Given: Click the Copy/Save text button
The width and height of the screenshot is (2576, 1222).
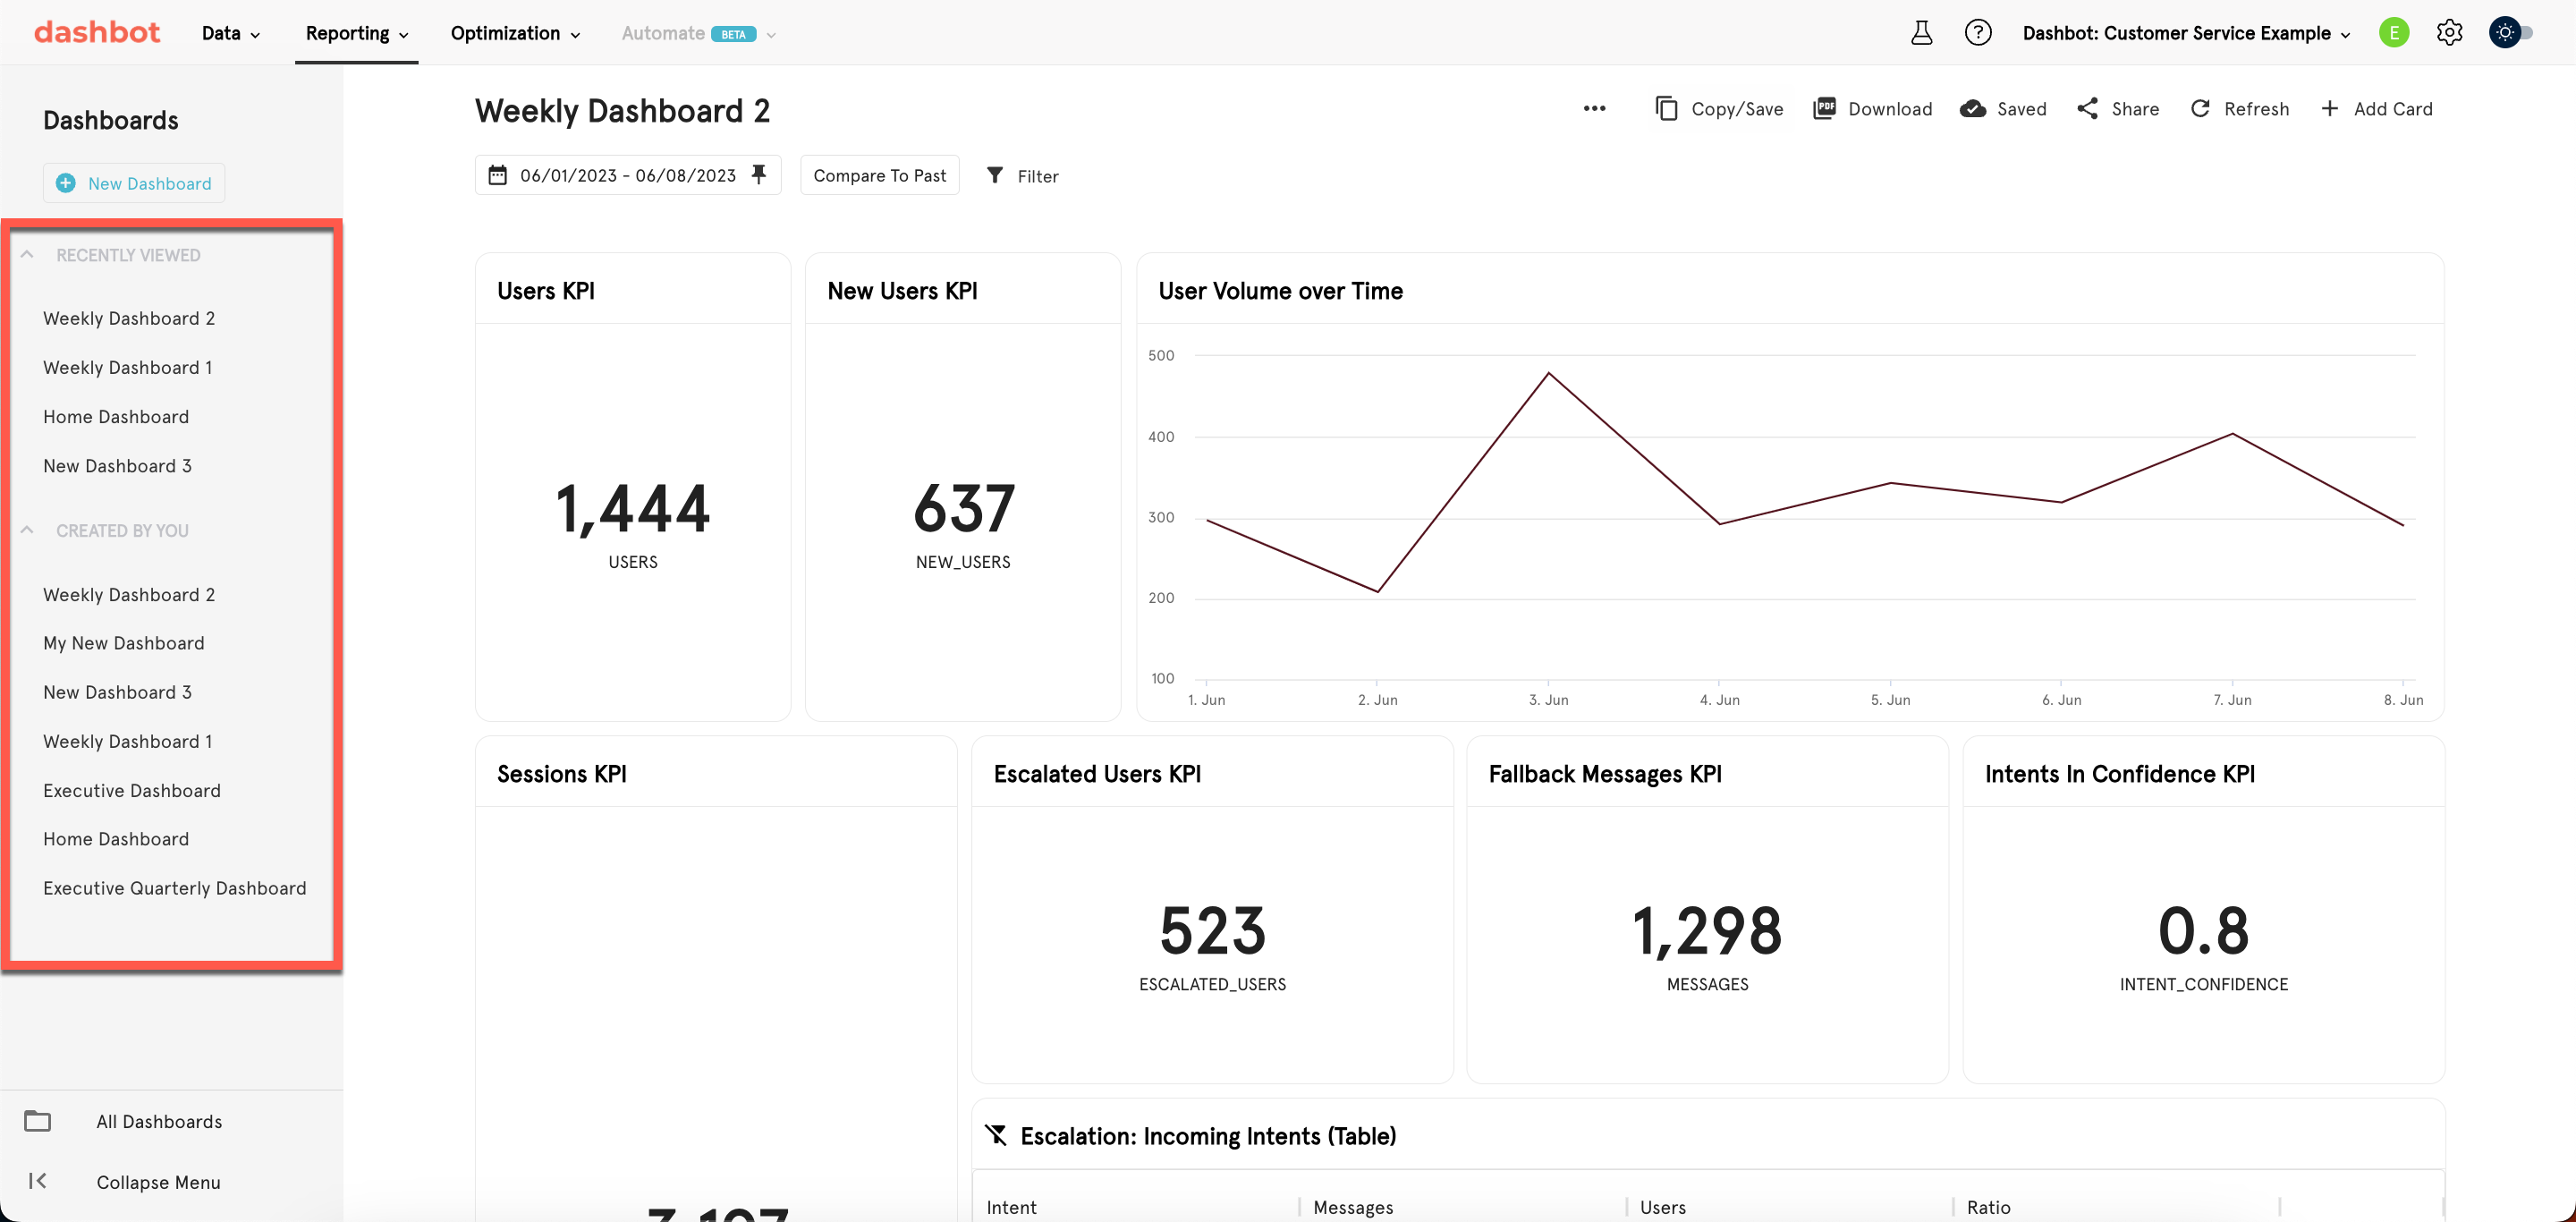Looking at the screenshot, I should tap(1737, 109).
